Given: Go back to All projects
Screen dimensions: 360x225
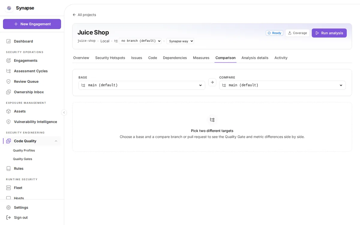Looking at the screenshot, I should pos(84,15).
